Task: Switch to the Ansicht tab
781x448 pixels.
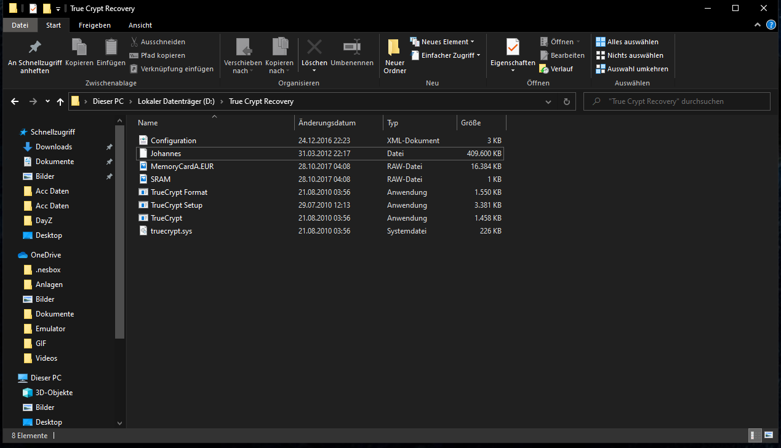Action: point(140,25)
